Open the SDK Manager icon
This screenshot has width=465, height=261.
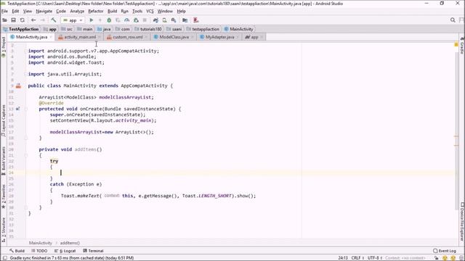(174, 20)
